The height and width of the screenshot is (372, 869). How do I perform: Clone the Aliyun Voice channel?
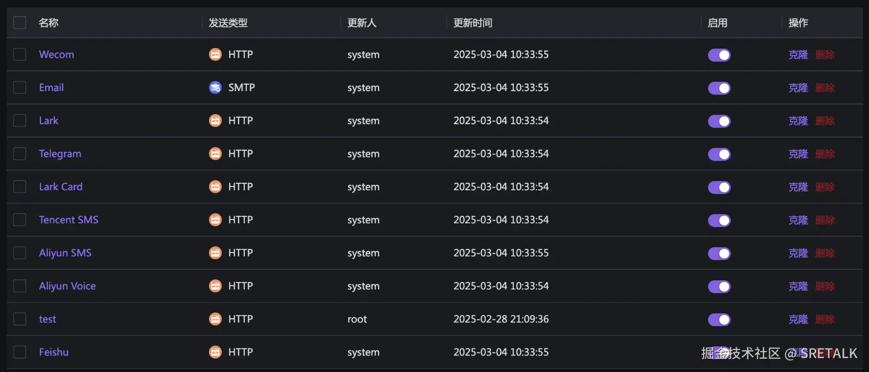(798, 286)
